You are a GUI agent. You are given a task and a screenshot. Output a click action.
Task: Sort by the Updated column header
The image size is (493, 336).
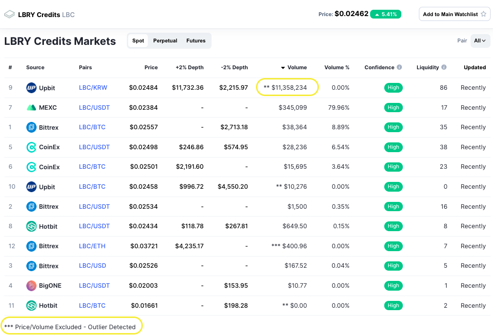pyautogui.click(x=475, y=67)
